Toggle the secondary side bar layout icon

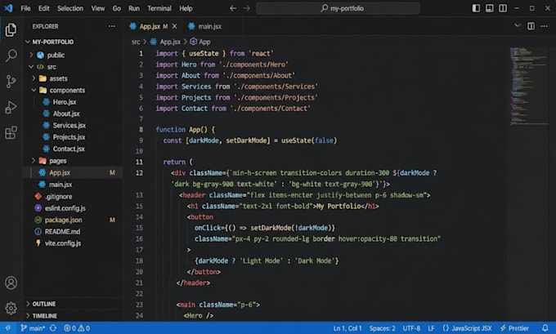pos(503,8)
